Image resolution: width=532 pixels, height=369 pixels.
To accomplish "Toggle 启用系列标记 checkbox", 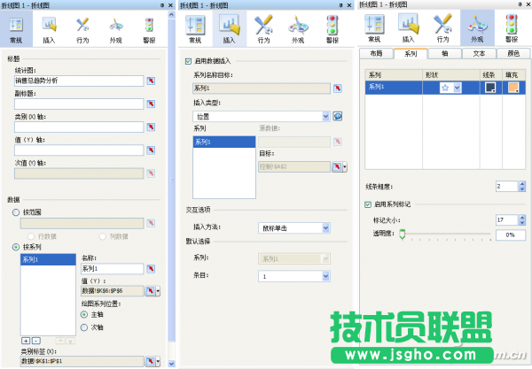I will click(368, 204).
